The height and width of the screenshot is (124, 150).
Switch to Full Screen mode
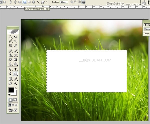pyautogui.click(x=16, y=105)
